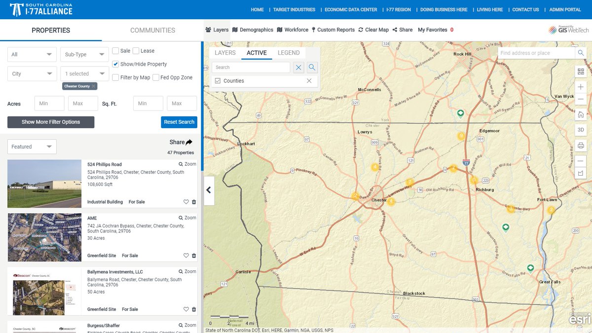Share the property list results
The width and height of the screenshot is (592, 333).
tap(181, 142)
